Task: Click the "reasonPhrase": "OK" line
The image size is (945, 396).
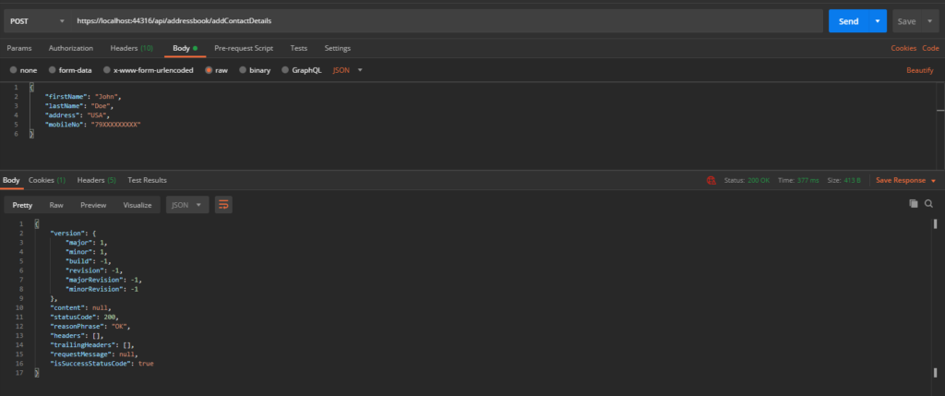Action: pos(90,326)
